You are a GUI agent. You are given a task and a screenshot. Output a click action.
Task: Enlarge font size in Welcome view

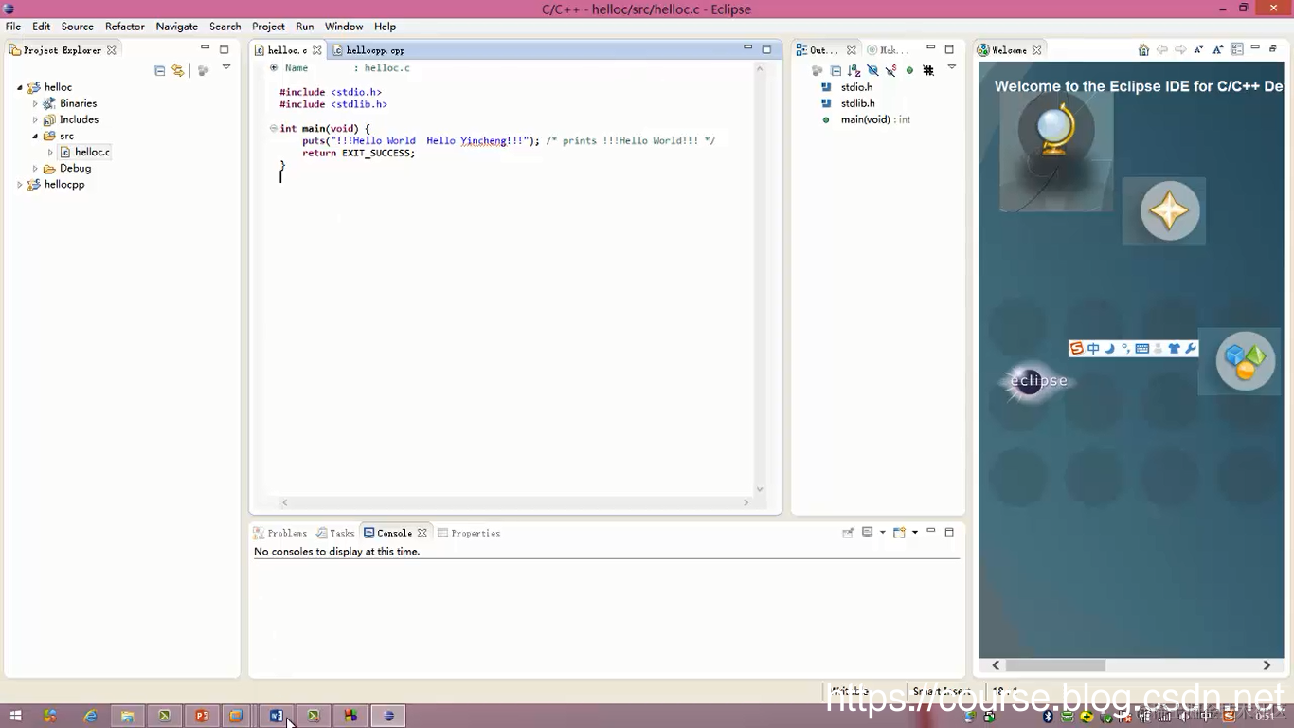1218,49
